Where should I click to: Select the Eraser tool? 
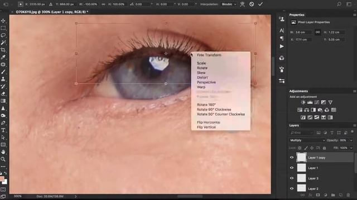pyautogui.click(x=3, y=94)
